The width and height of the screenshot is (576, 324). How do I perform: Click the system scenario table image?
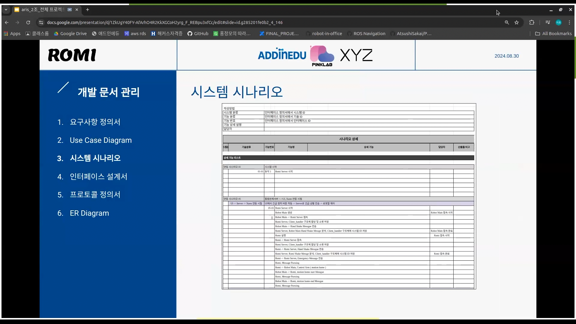[x=349, y=196]
